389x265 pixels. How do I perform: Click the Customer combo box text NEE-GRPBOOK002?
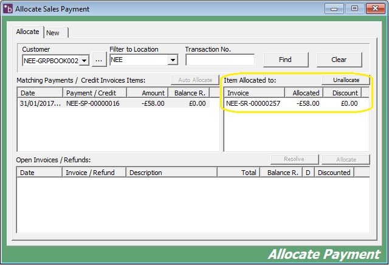pyautogui.click(x=51, y=61)
